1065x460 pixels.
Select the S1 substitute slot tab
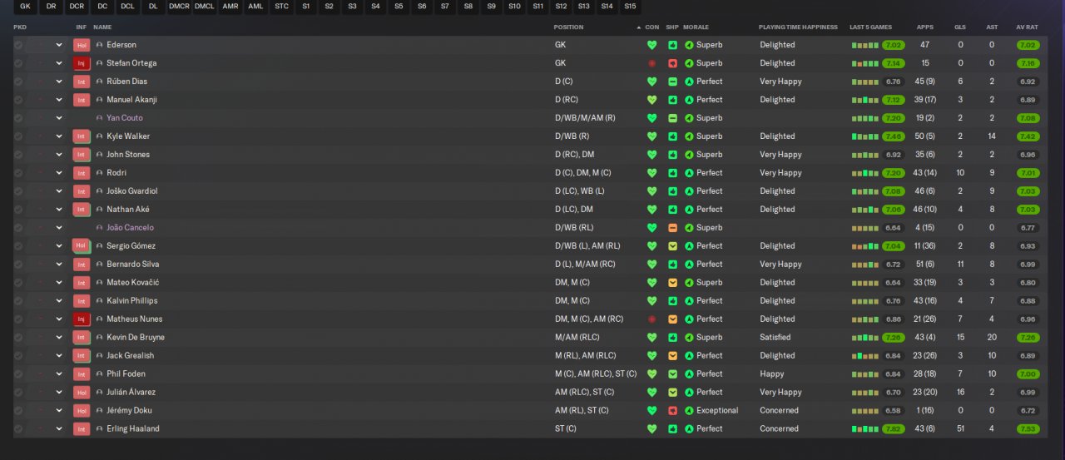306,7
